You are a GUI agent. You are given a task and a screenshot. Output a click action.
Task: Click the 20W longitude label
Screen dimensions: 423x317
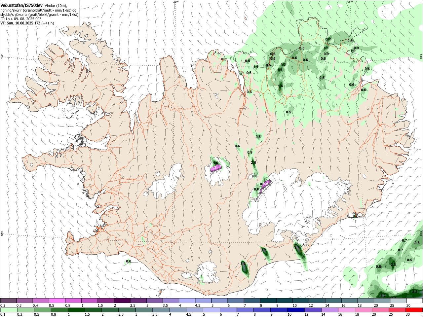click(x=176, y=2)
